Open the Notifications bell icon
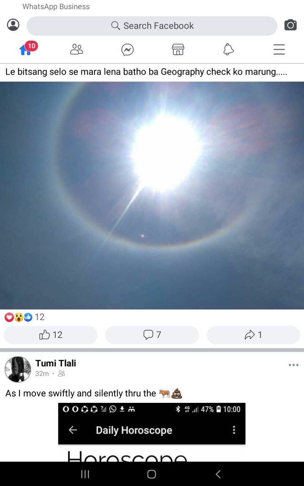This screenshot has width=304, height=486. (x=228, y=49)
